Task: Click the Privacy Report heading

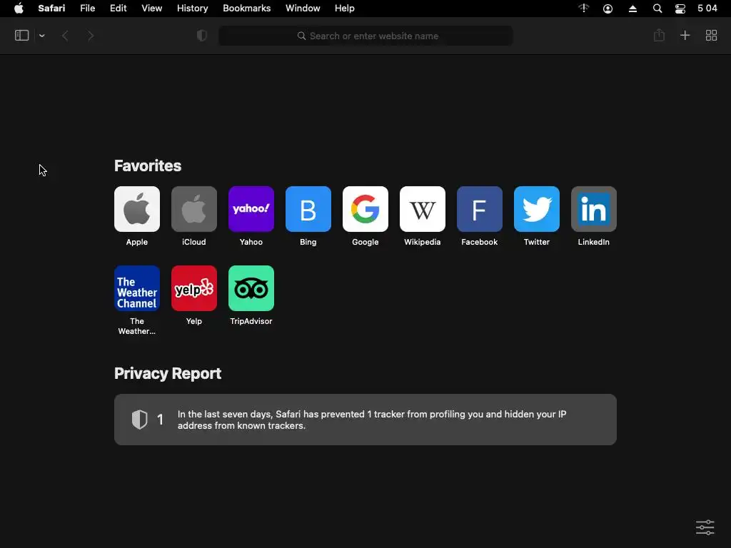Action: click(x=168, y=374)
